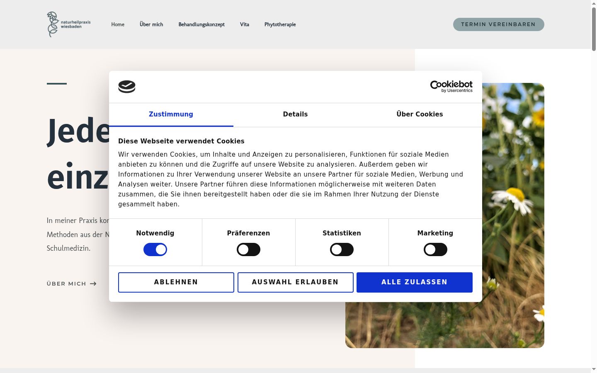This screenshot has height=373, width=597.
Task: Click the Statistiken label
Action: coord(342,233)
